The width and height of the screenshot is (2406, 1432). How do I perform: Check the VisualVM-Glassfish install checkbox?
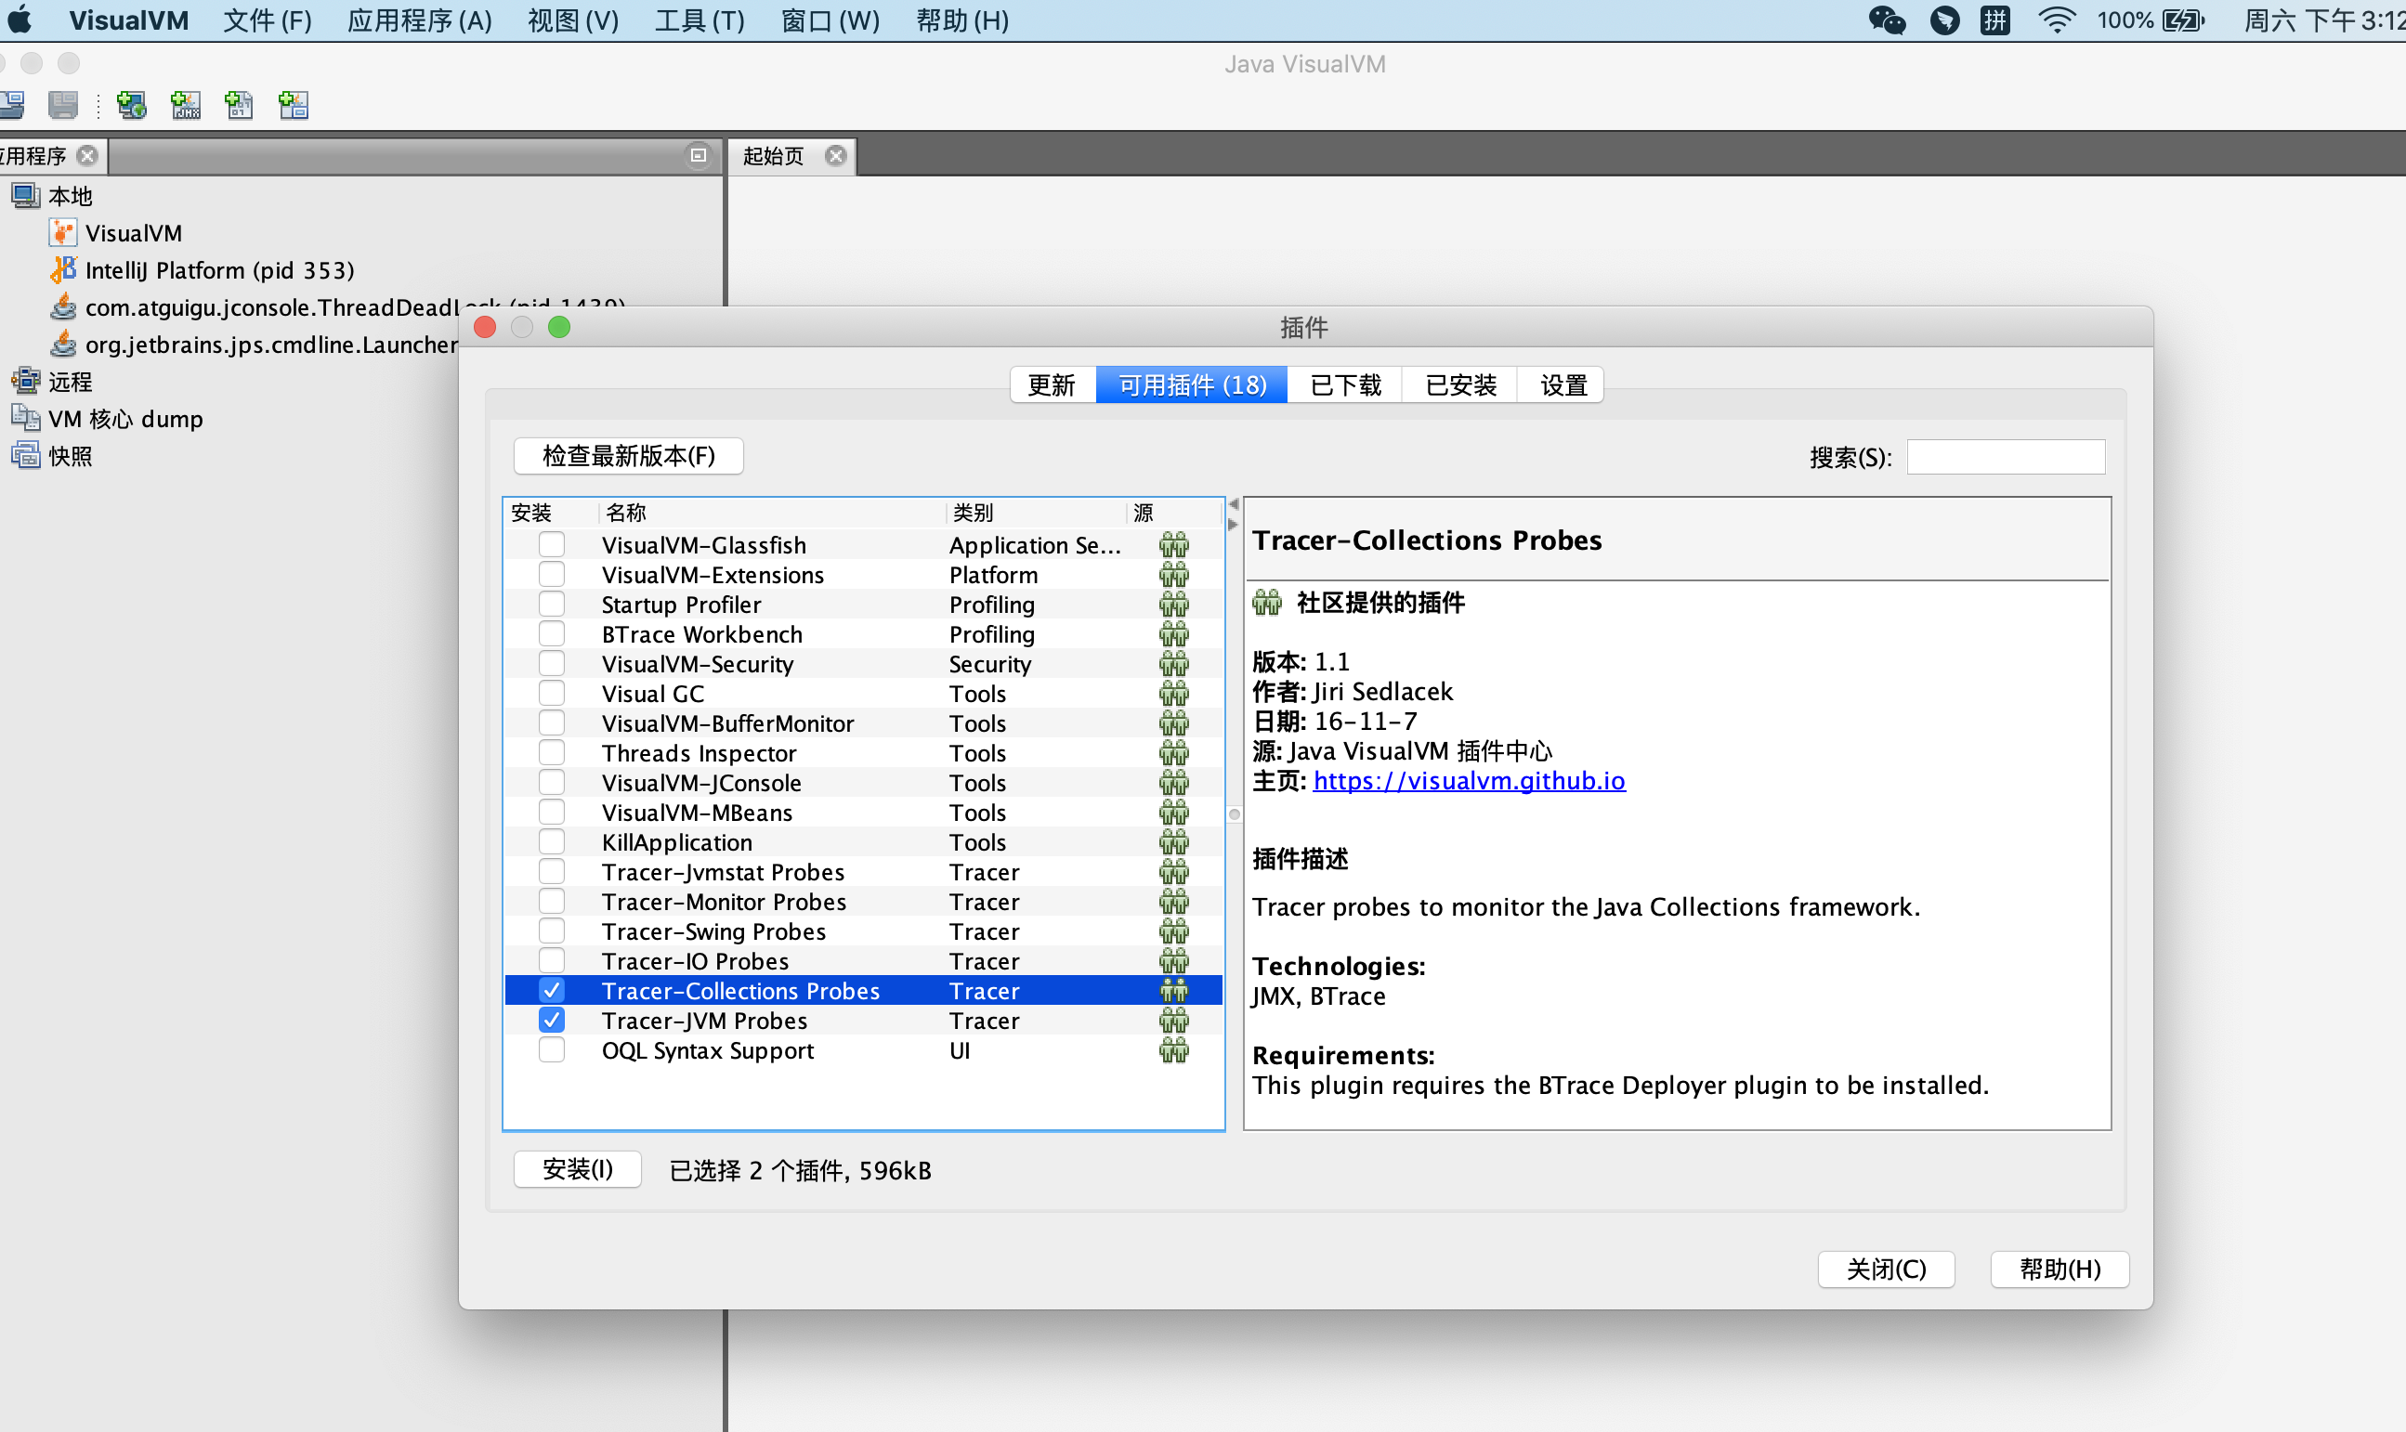(551, 544)
